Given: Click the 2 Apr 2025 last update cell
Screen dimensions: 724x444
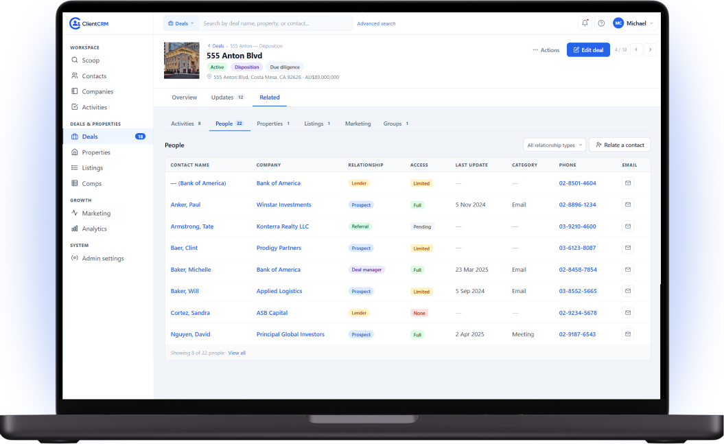Looking at the screenshot, I should pos(469,334).
